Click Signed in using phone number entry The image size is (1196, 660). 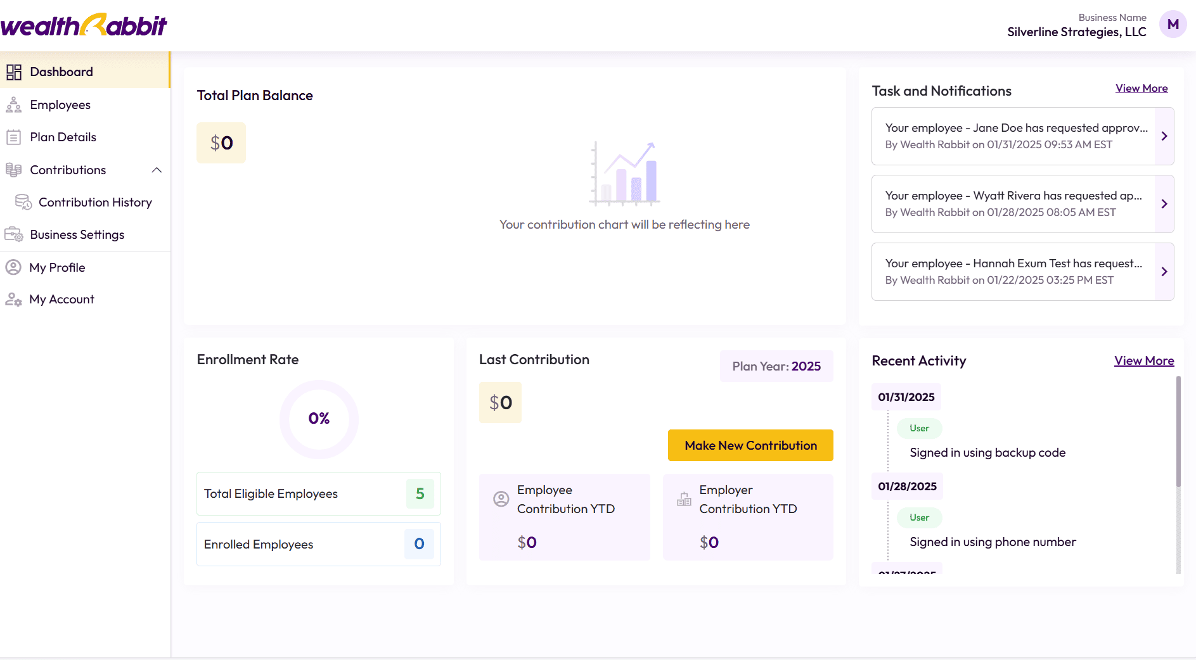click(993, 542)
